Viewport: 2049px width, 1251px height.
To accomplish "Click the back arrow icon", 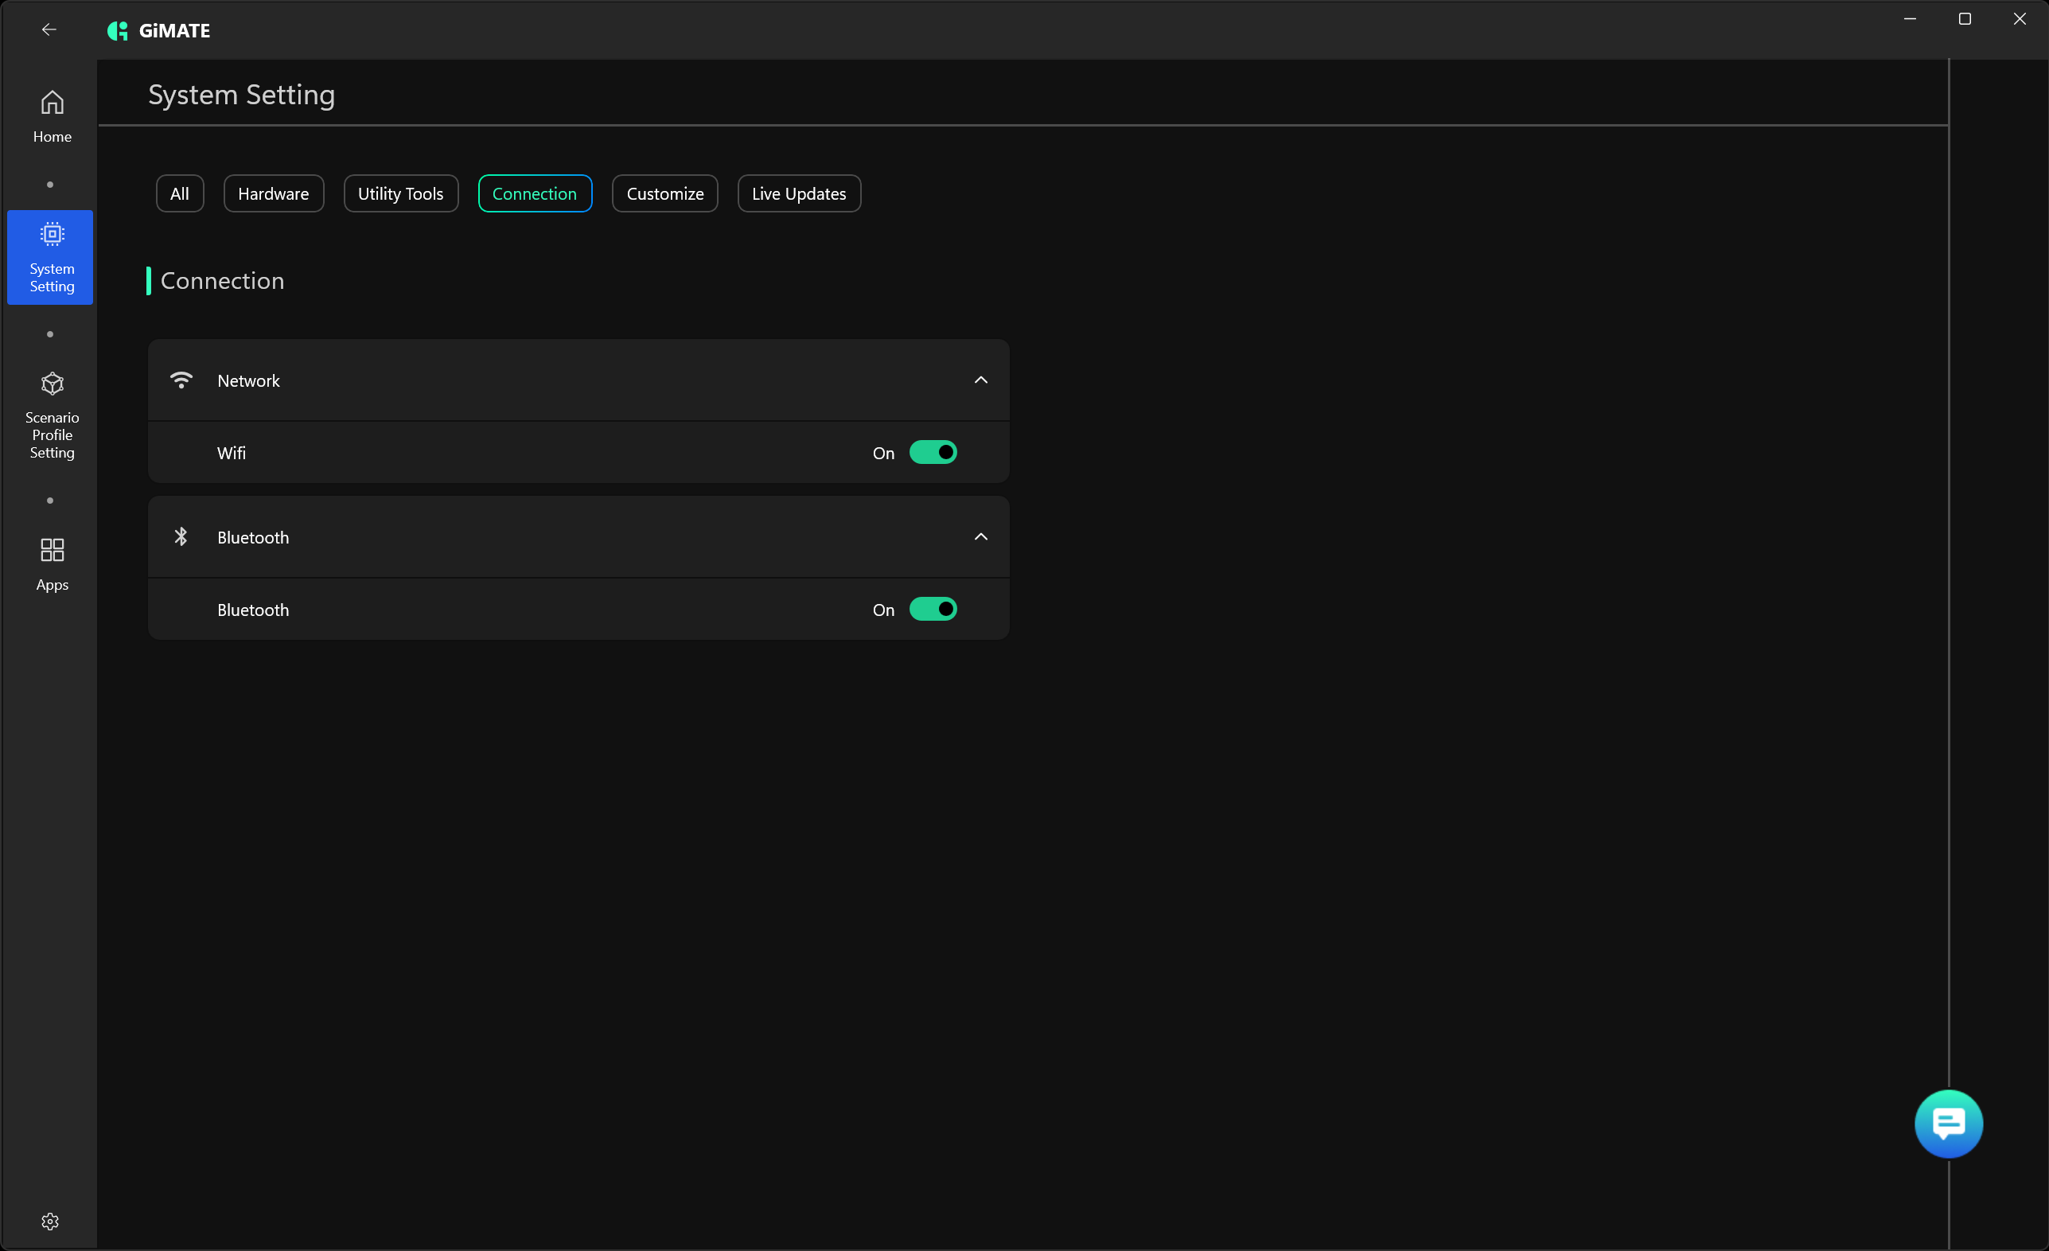I will click(x=49, y=30).
